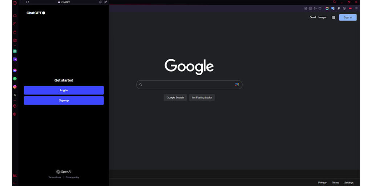
Task: Click the I'm Feeling Lucky button
Action: [202, 97]
